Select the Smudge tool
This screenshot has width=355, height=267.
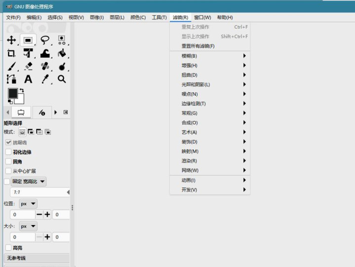click(62, 67)
